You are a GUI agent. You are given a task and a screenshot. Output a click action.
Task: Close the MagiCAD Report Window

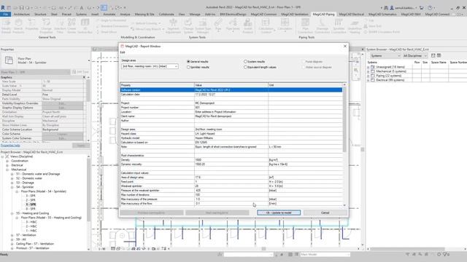coord(345,46)
